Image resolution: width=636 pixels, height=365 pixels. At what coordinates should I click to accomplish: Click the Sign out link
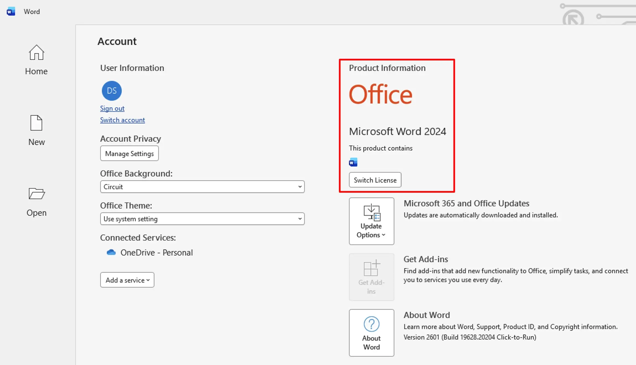click(112, 108)
